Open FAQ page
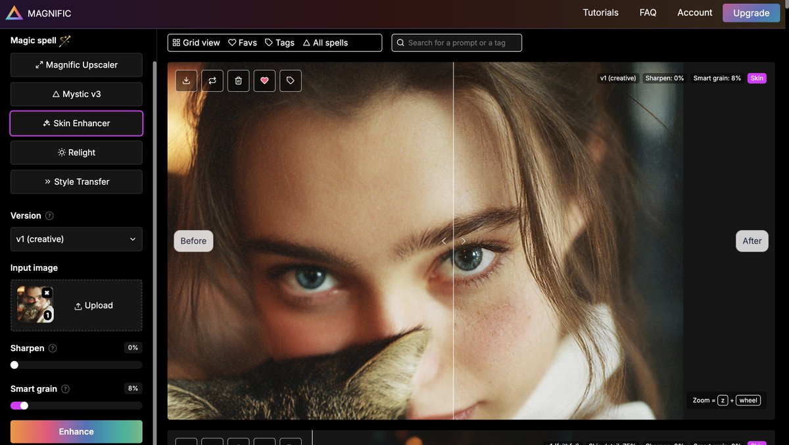Image resolution: width=789 pixels, height=445 pixels. tap(648, 12)
